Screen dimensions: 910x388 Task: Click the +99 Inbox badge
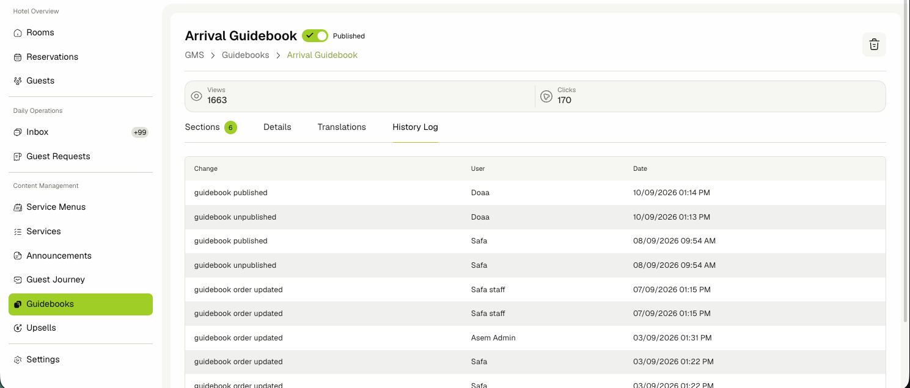coord(140,132)
